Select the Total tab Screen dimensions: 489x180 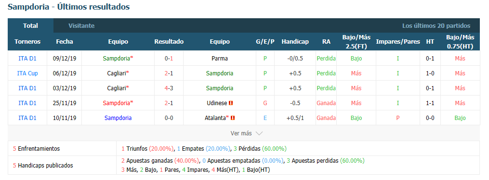coord(30,26)
